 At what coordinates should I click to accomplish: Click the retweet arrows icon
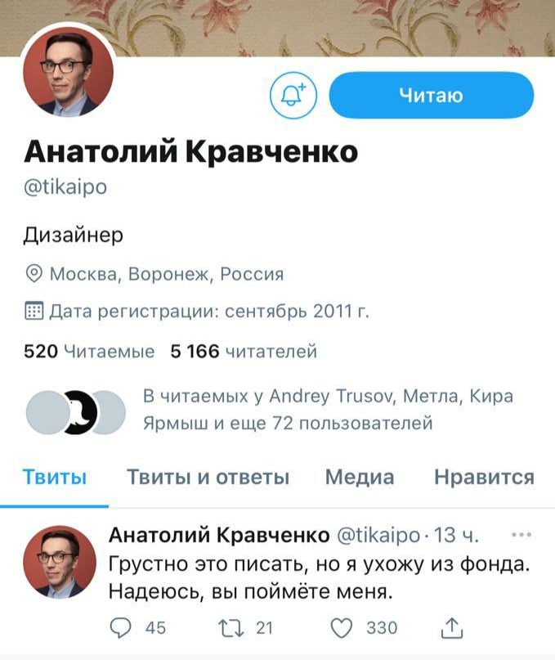pos(231,628)
